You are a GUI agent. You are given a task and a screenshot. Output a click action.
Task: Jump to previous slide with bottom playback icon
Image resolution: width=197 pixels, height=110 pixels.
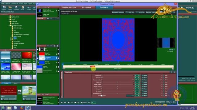point(62,103)
